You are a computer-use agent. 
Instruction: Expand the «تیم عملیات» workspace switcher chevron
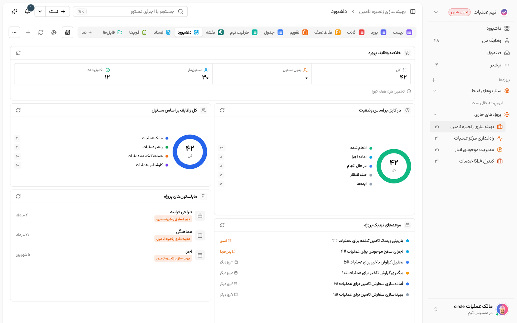[436, 12]
